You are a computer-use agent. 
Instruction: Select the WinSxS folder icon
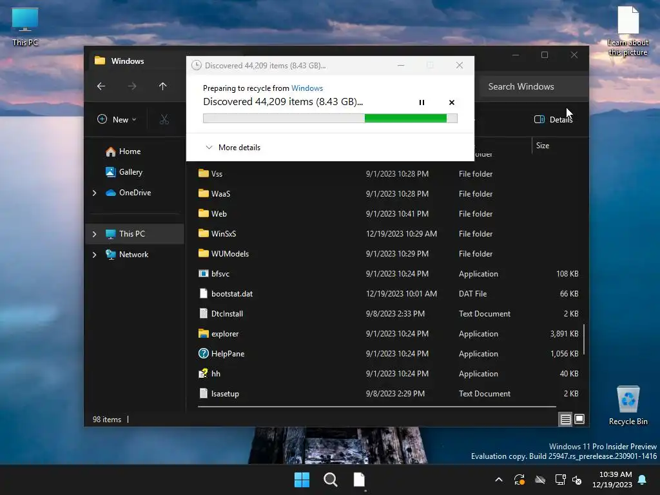pyautogui.click(x=204, y=233)
